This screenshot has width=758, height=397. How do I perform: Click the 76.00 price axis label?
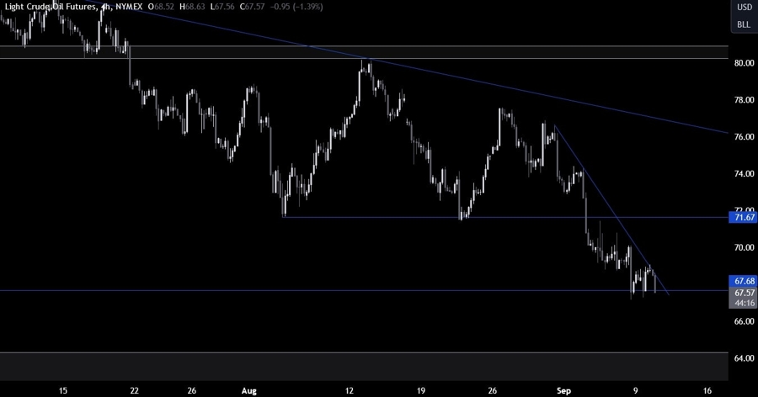pyautogui.click(x=744, y=137)
